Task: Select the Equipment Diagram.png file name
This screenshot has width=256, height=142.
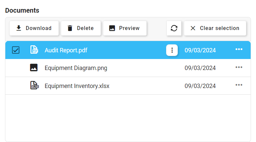Action: (76, 68)
